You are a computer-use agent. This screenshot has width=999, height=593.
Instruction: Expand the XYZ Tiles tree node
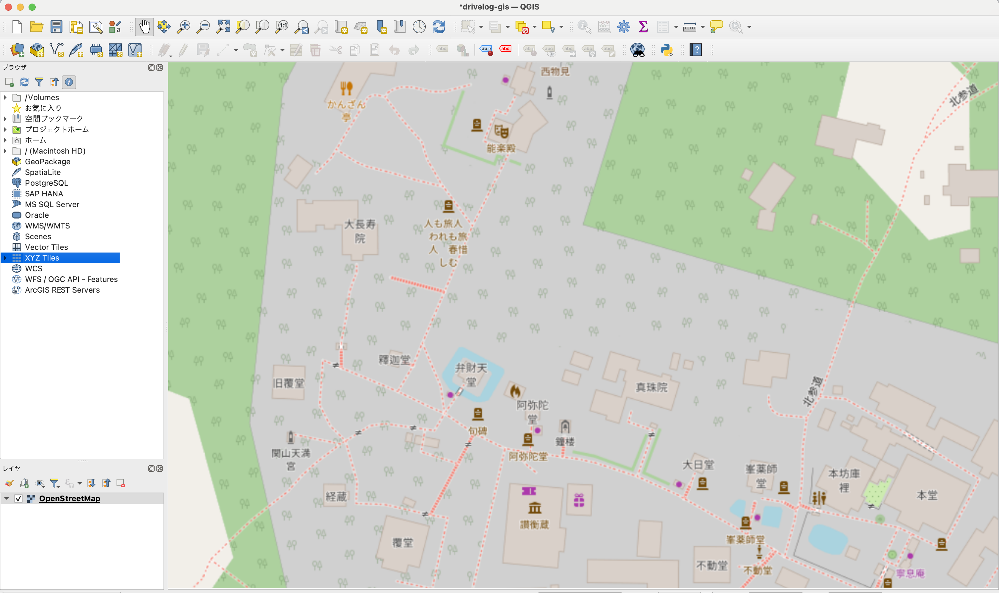[5, 258]
